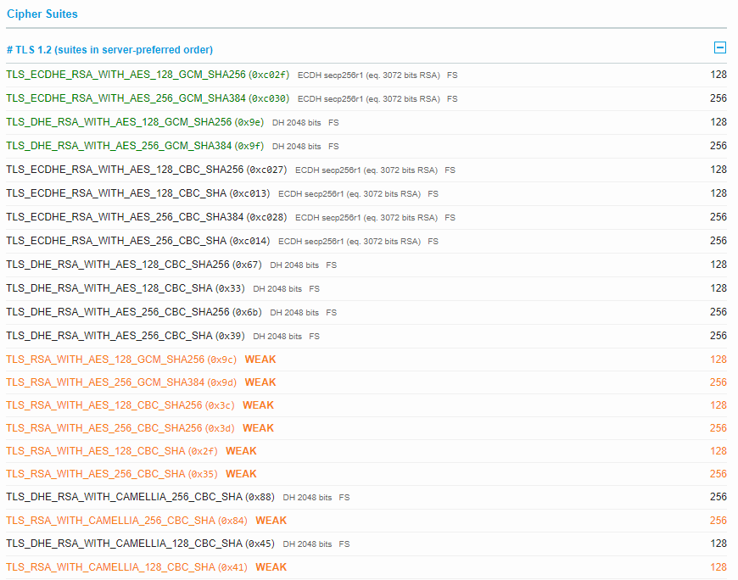Click key strength 256 for 0xc030 suite
This screenshot has height=580, width=738.
coord(718,98)
